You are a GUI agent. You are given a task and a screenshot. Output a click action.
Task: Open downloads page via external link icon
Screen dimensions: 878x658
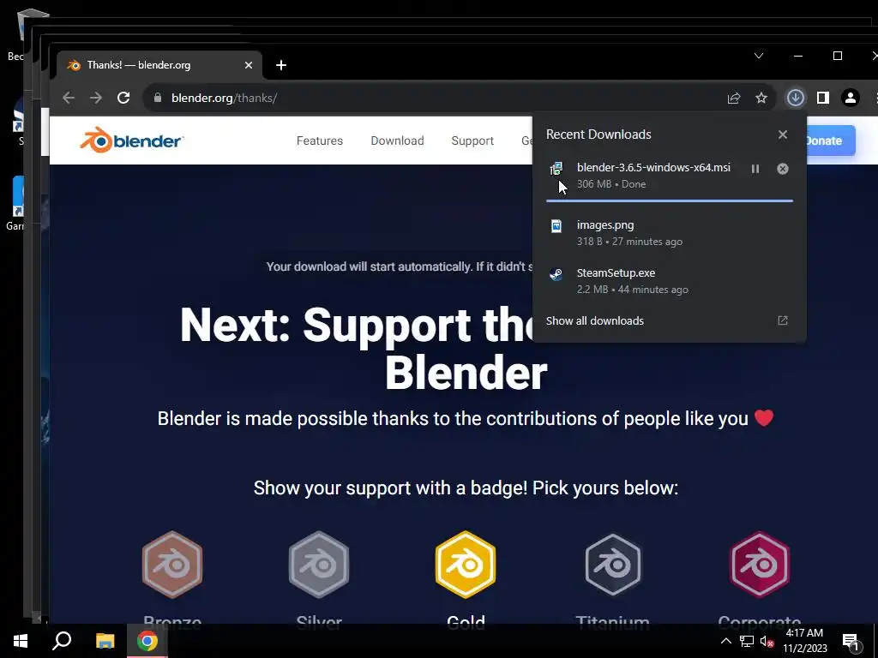coord(783,320)
